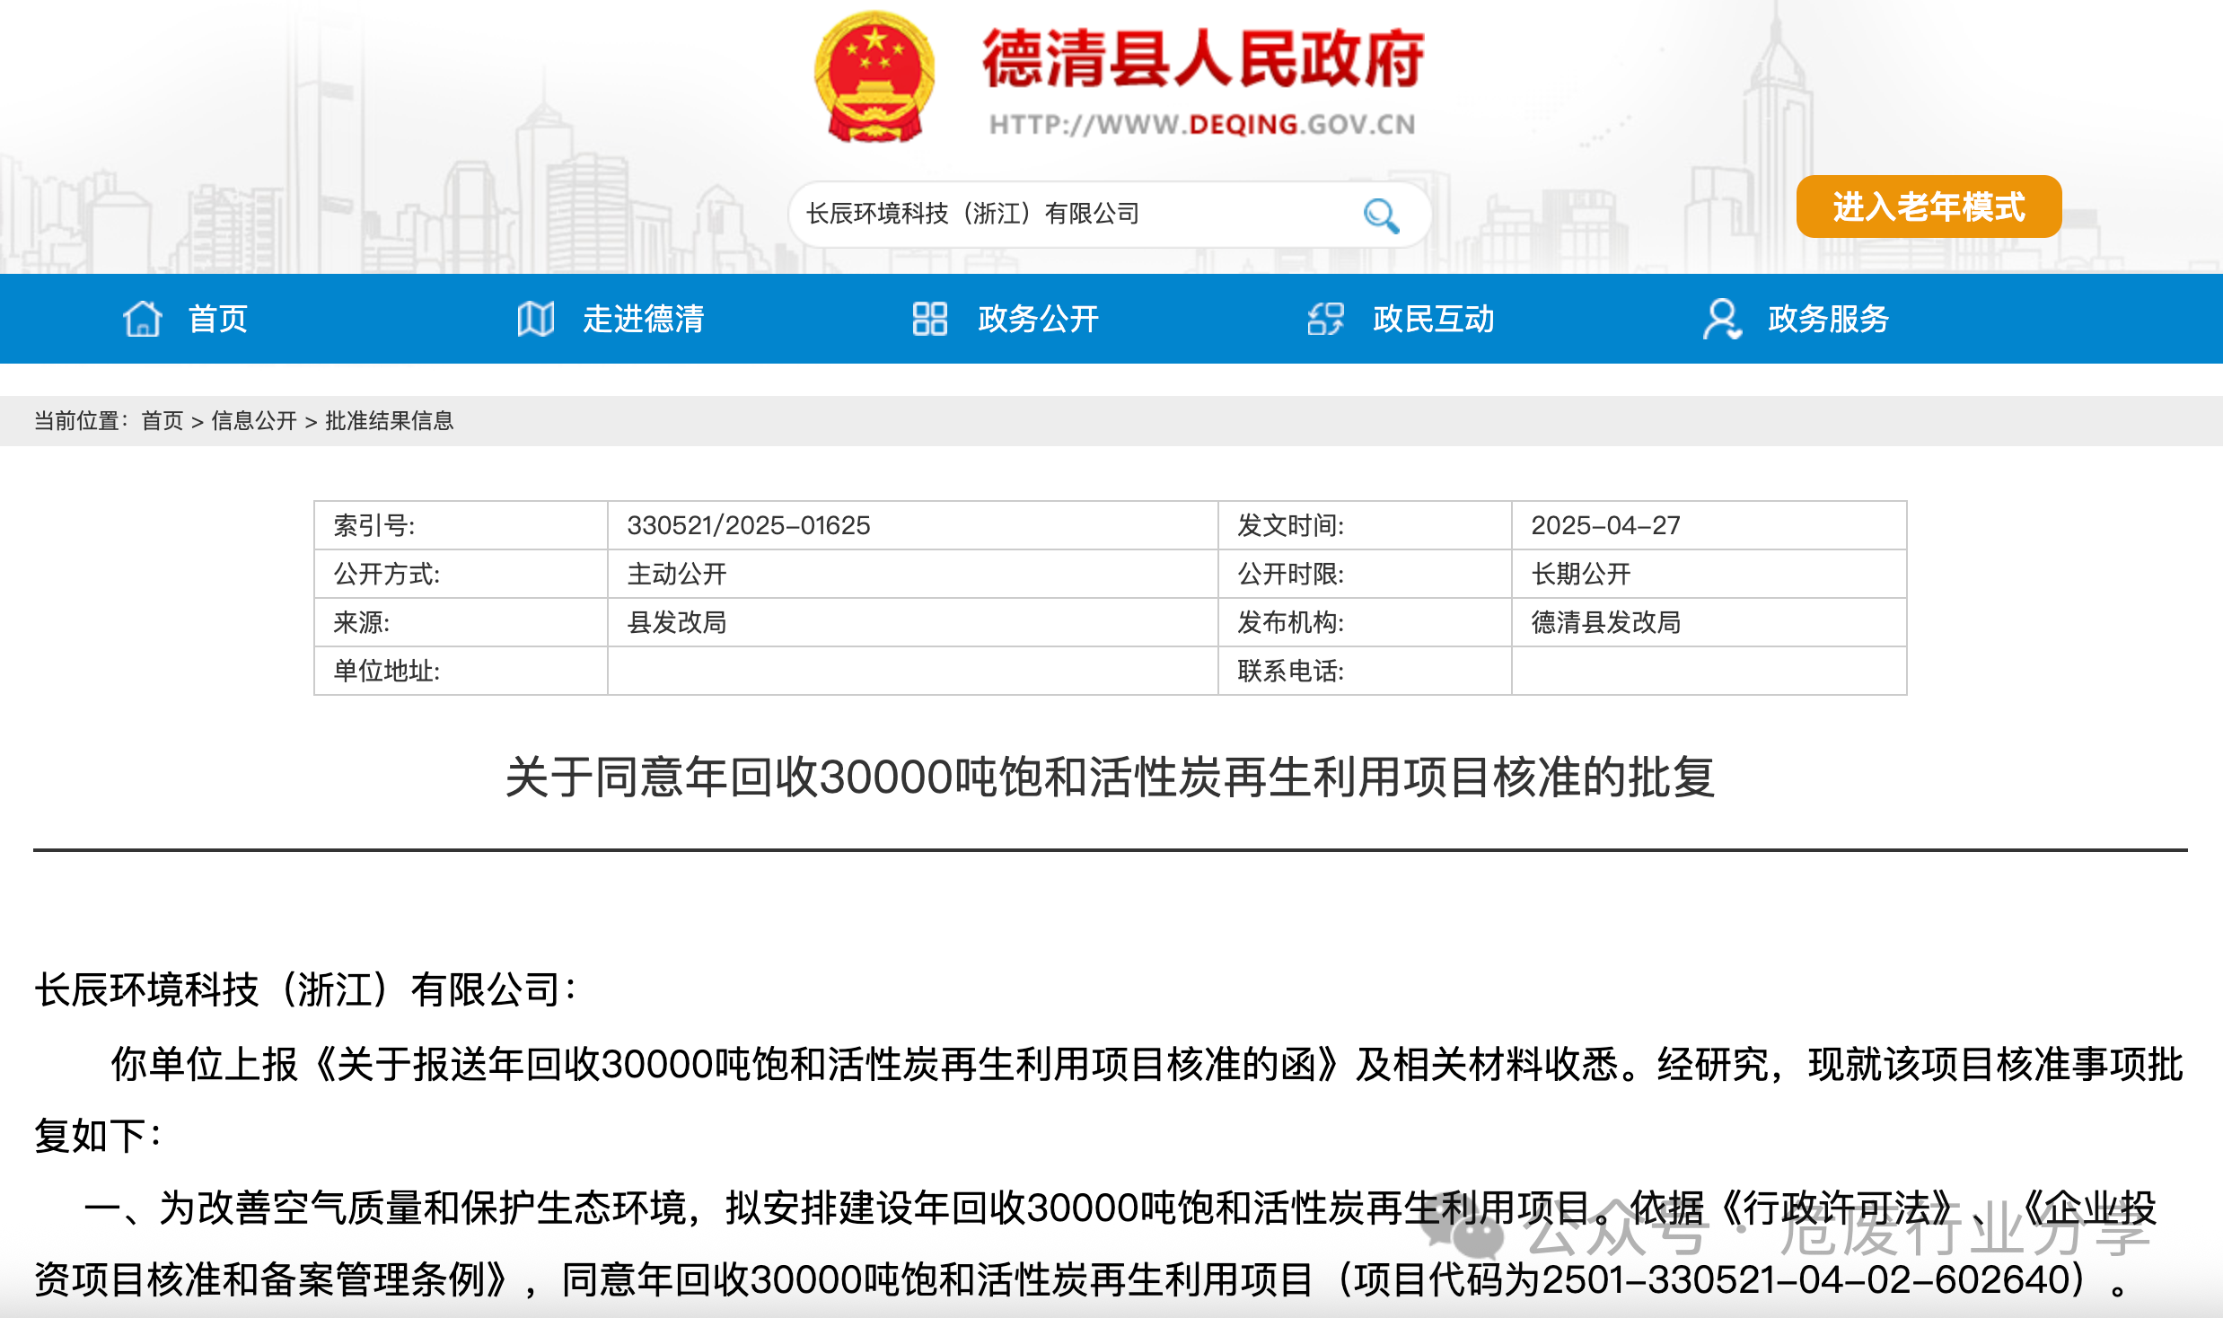Click the 公开时限: label cell
The image size is (2223, 1318).
[1365, 574]
